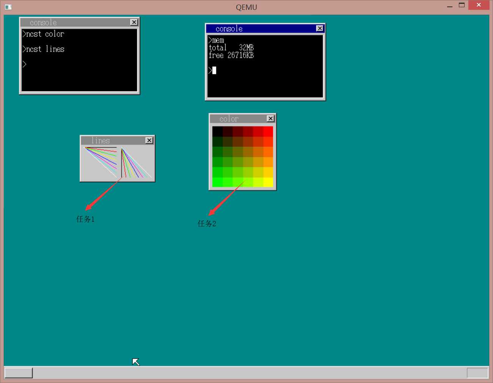Close the color window
The height and width of the screenshot is (383, 493).
coord(270,118)
